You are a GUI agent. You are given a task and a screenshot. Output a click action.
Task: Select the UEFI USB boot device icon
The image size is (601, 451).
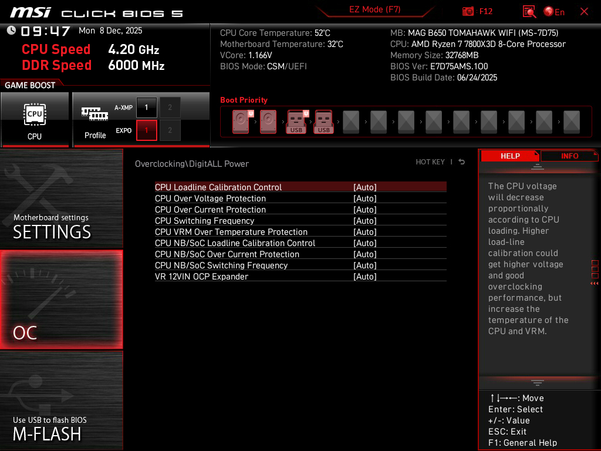click(298, 122)
